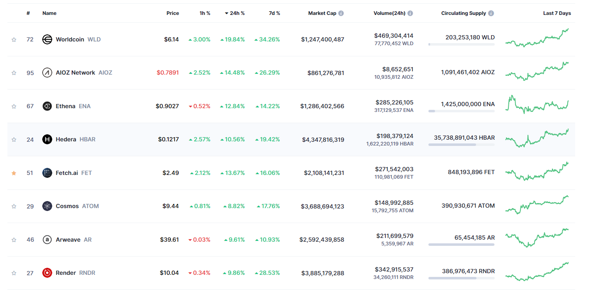Open the Volume(24h) info icon
The image size is (595, 291).
[410, 13]
